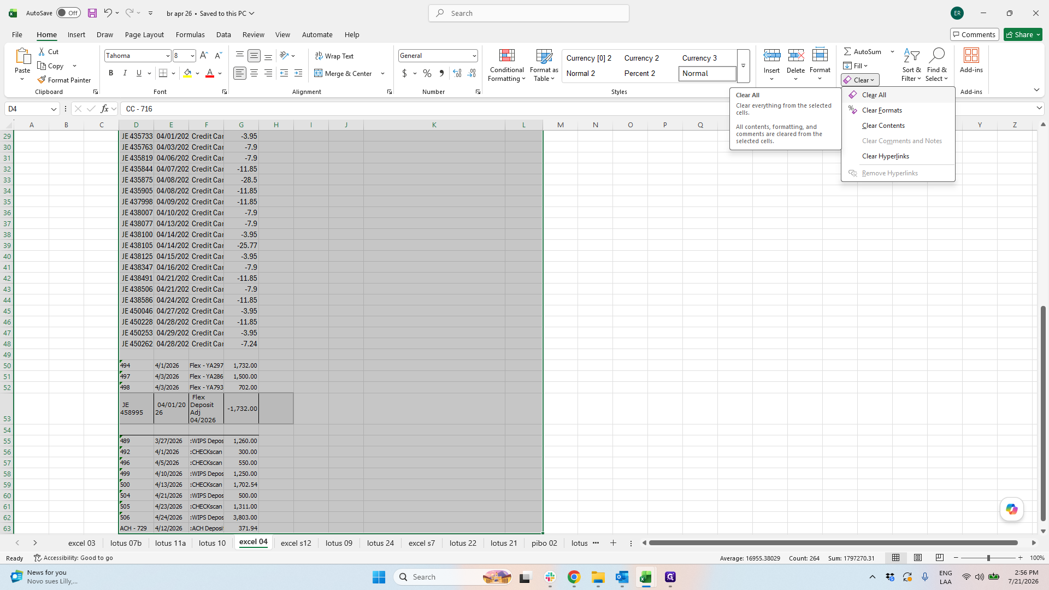
Task: Decrease font size with the smaller A
Action: click(x=218, y=56)
